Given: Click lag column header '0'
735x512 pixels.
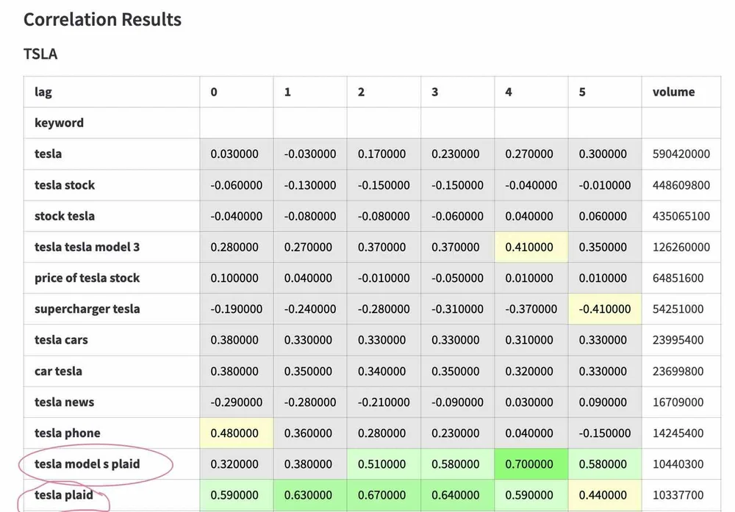Looking at the screenshot, I should point(236,92).
